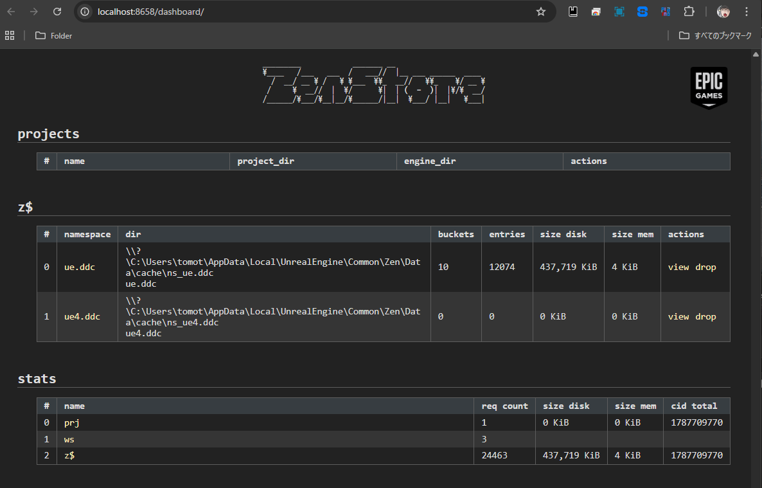Open the Chrome apps grid shortcut
762x488 pixels.
click(10, 36)
